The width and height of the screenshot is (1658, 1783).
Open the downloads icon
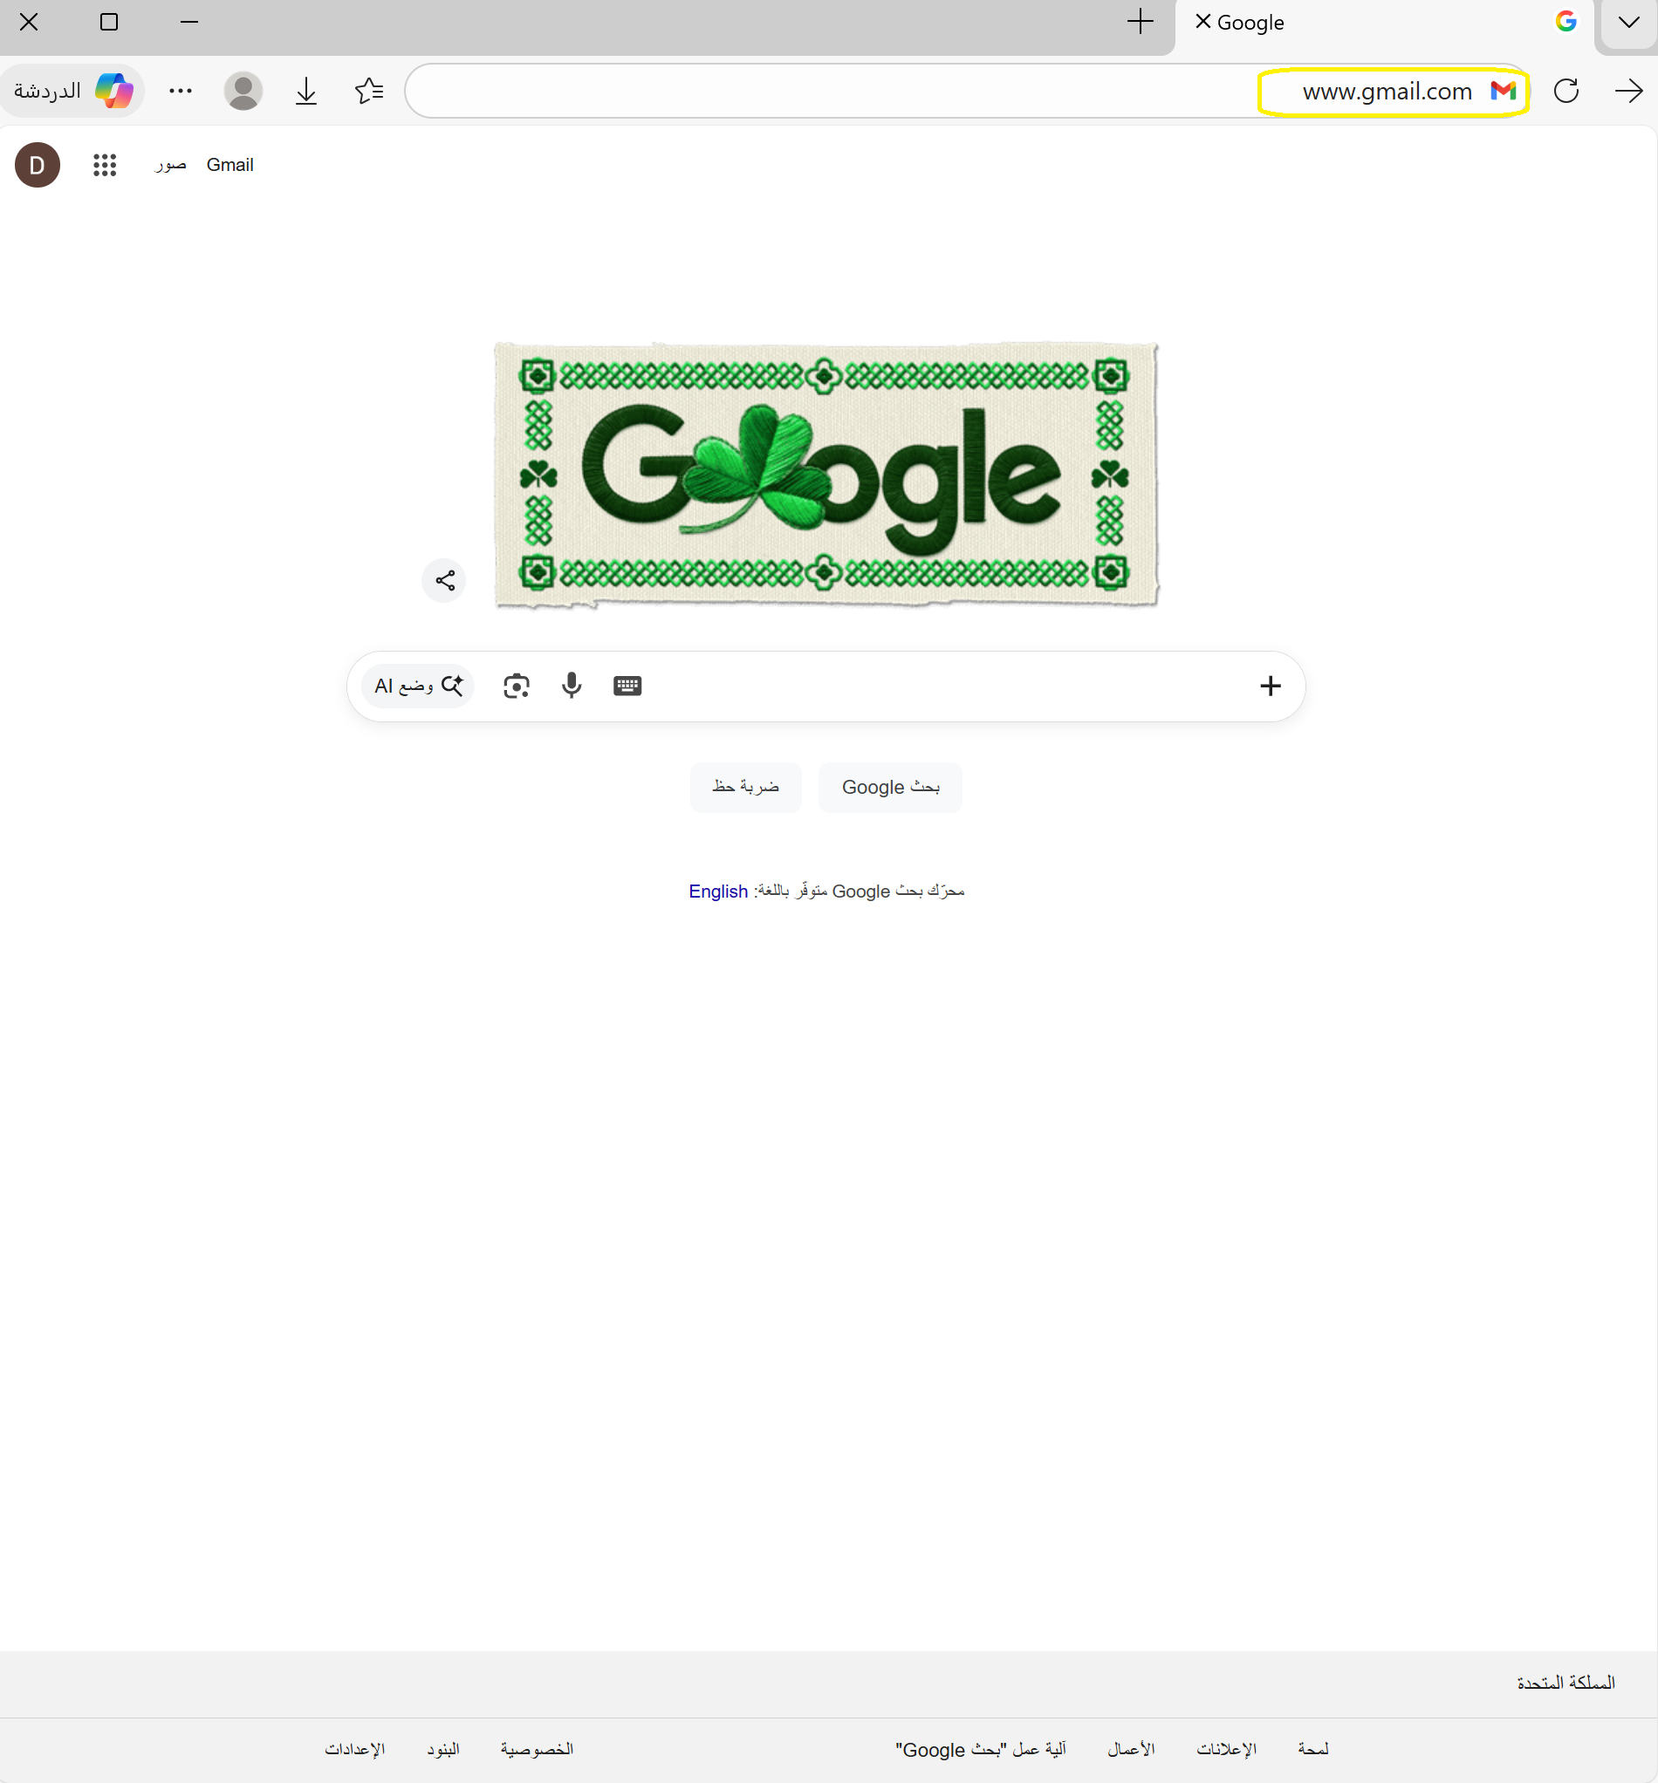306,91
